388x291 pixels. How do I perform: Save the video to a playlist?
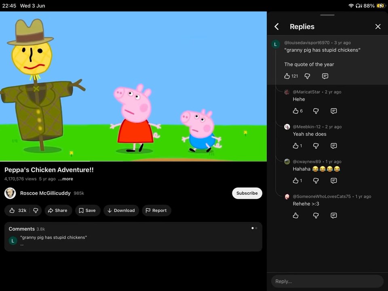pos(88,210)
